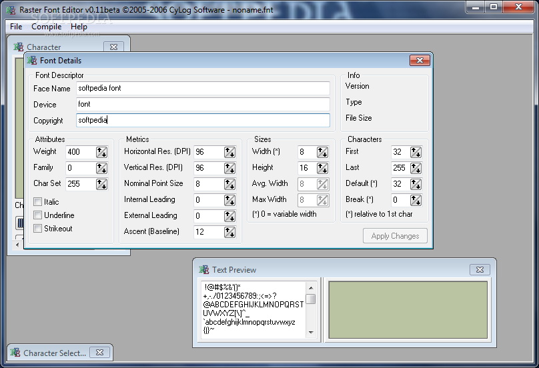The image size is (539, 368).
Task: Click the Height value field
Action: tap(307, 168)
